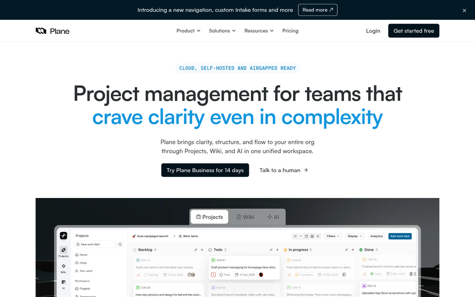Close the announcement banner

pyautogui.click(x=464, y=10)
